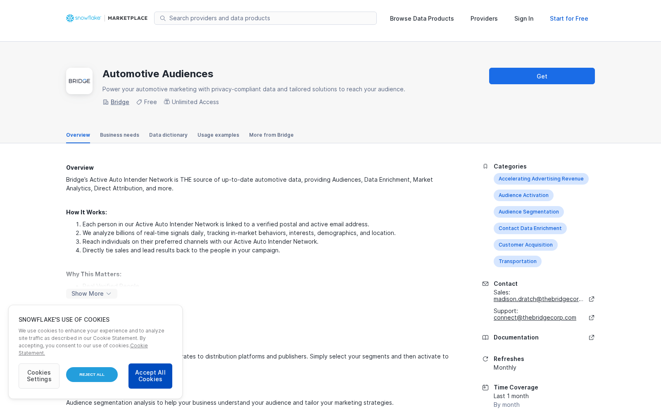The height and width of the screenshot is (413, 661).
Task: Select Audience Activation category tag
Action: click(x=523, y=195)
